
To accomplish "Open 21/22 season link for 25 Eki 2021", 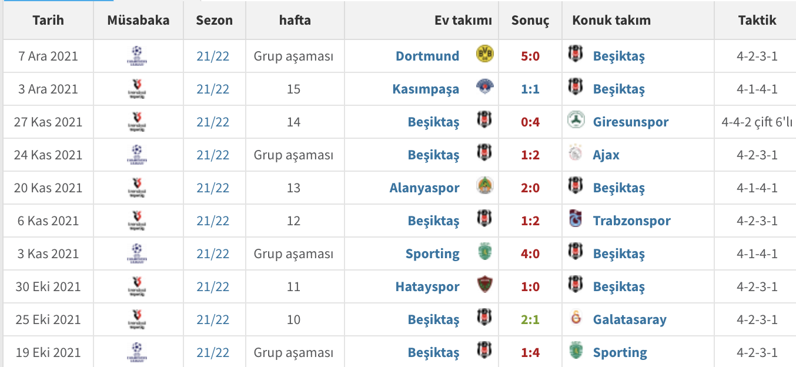I will [213, 320].
